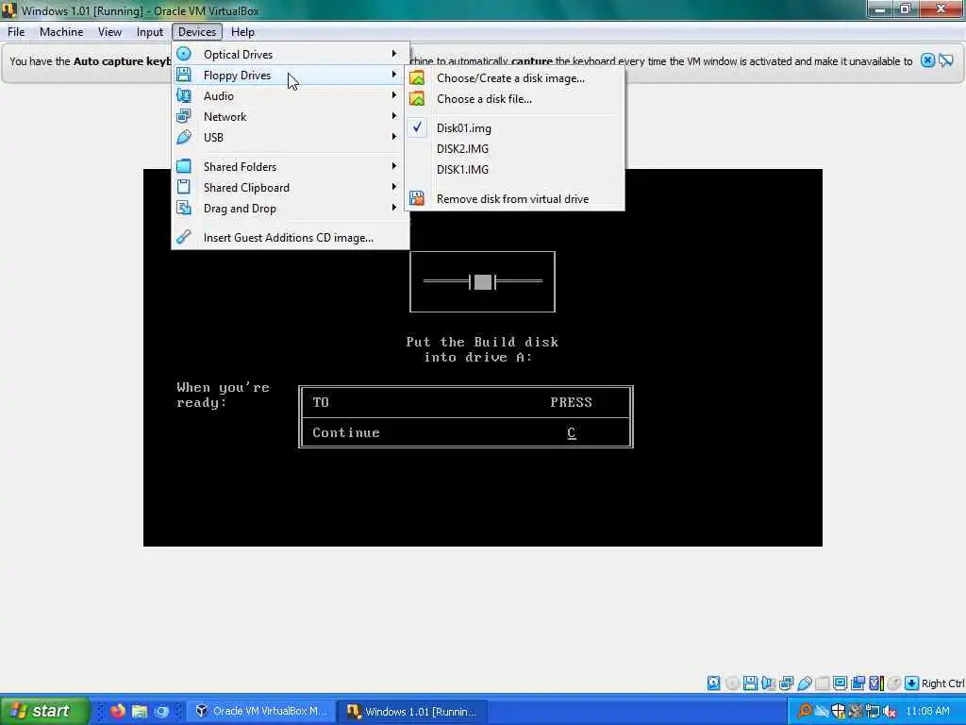The height and width of the screenshot is (725, 966).
Task: Click the shared folders status bar icon
Action: [x=823, y=683]
